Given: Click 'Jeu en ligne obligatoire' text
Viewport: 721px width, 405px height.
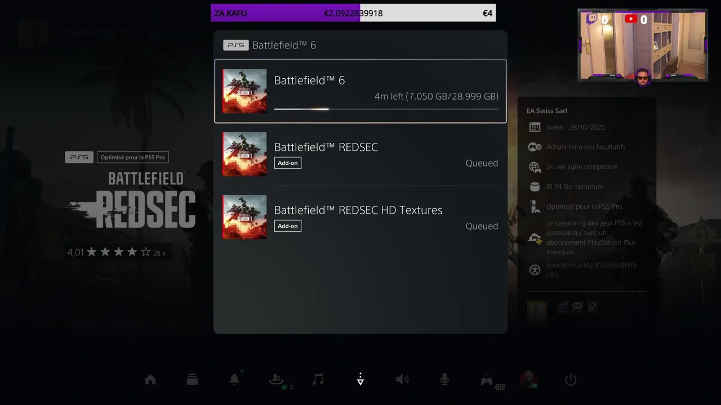Looking at the screenshot, I should click(581, 166).
